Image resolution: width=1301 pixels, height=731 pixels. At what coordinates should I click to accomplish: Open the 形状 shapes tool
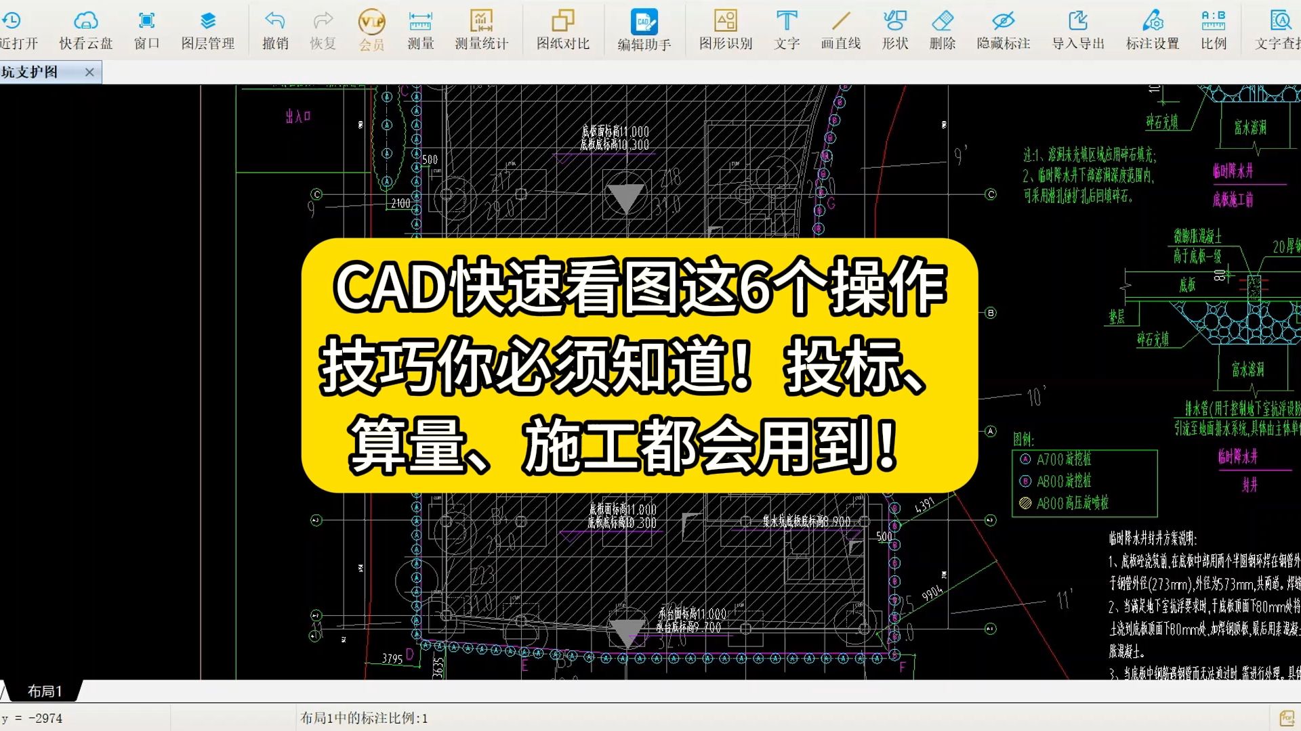(x=894, y=28)
